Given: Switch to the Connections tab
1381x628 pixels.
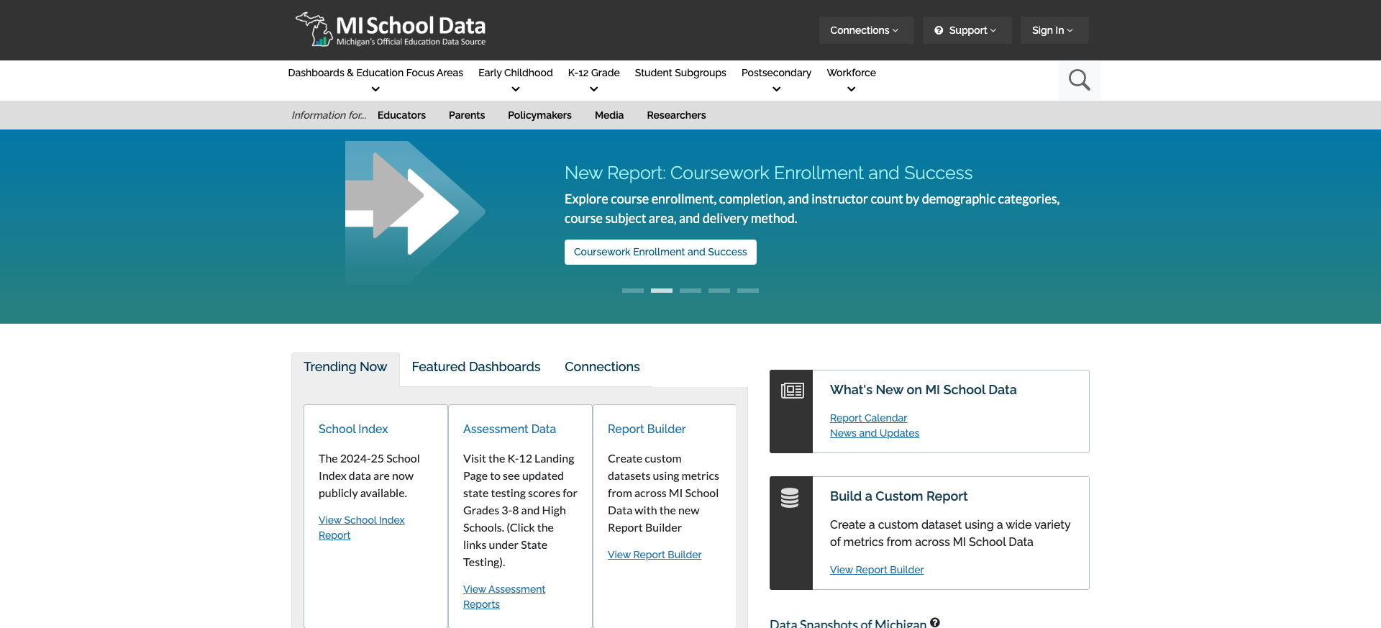Looking at the screenshot, I should click(602, 367).
